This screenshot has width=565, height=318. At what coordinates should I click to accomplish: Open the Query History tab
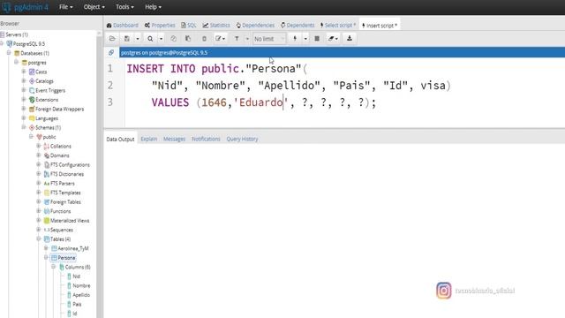242,139
